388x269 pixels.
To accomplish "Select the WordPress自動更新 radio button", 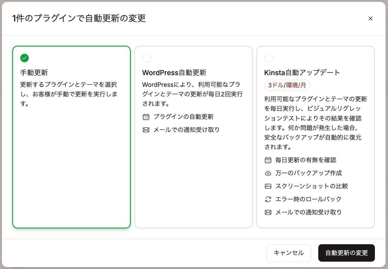I will [x=147, y=58].
